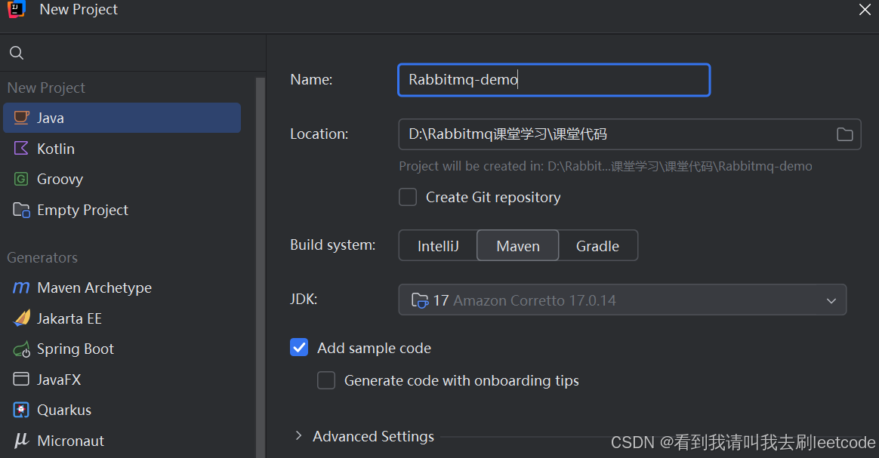Screen dimensions: 879x458
Task: Click the 'JDK:' label
Action: click(x=304, y=299)
